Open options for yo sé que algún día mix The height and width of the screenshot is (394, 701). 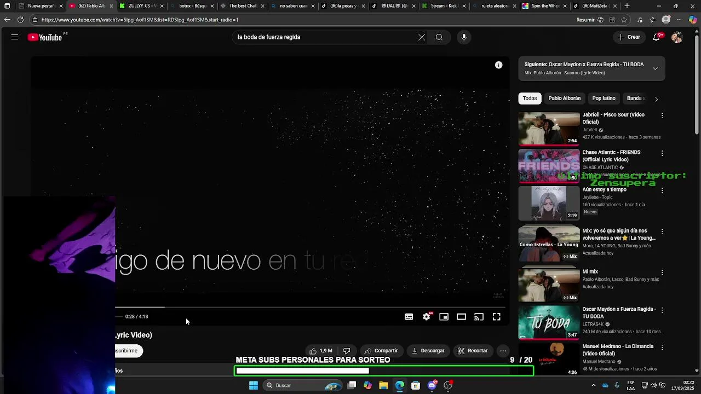click(662, 231)
